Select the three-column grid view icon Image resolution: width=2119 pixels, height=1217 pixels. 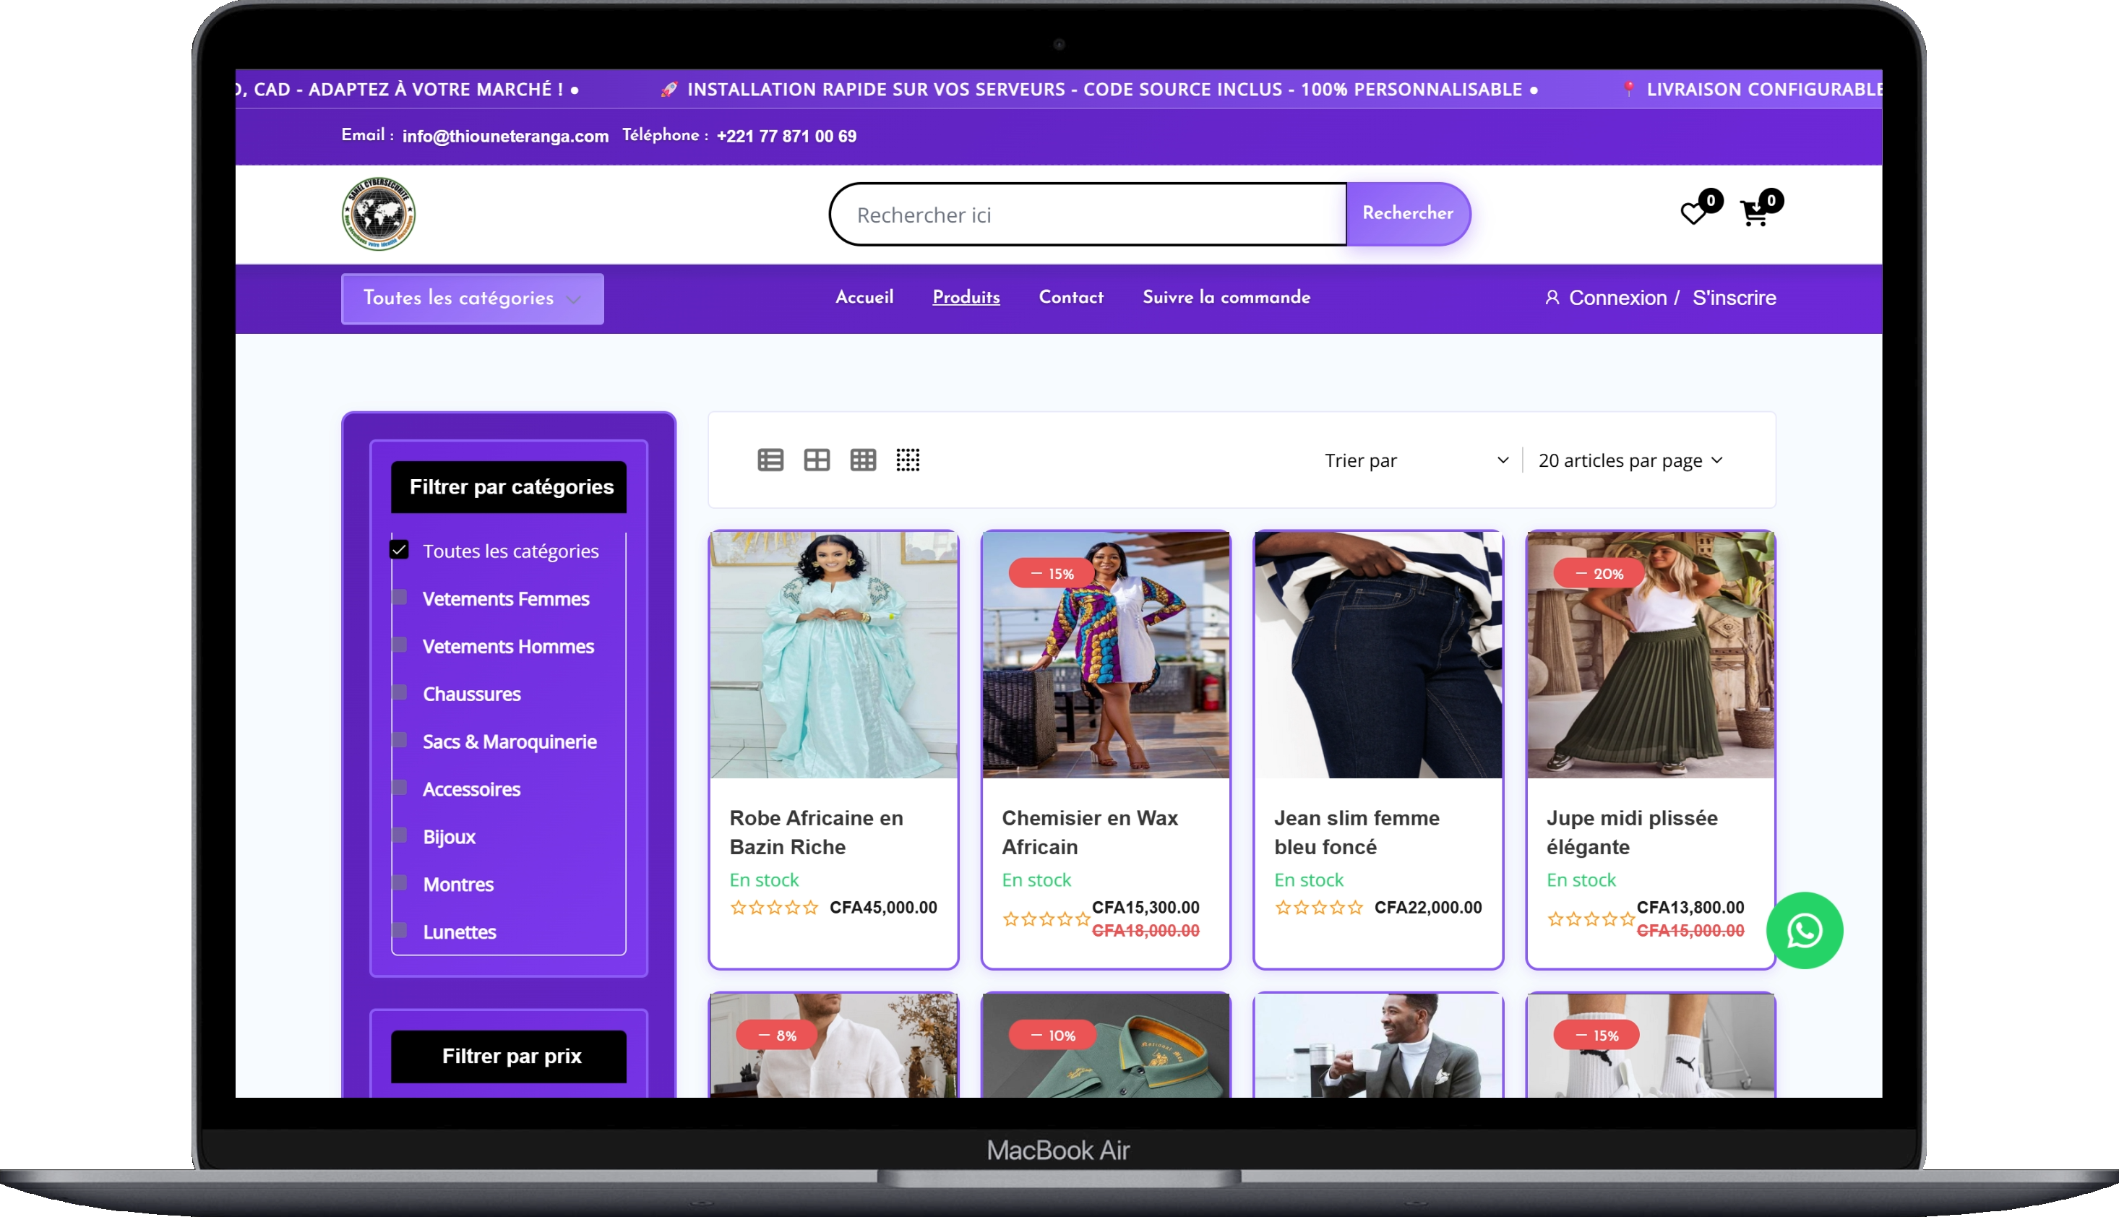tap(863, 460)
